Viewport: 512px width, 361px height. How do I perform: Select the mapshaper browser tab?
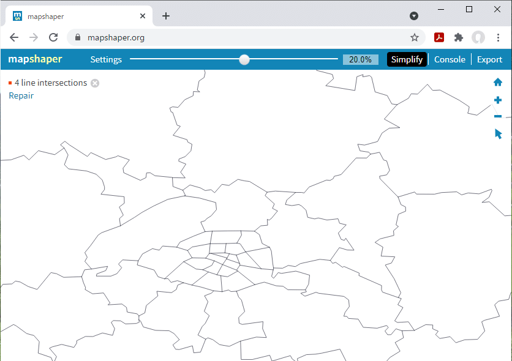pyautogui.click(x=78, y=16)
